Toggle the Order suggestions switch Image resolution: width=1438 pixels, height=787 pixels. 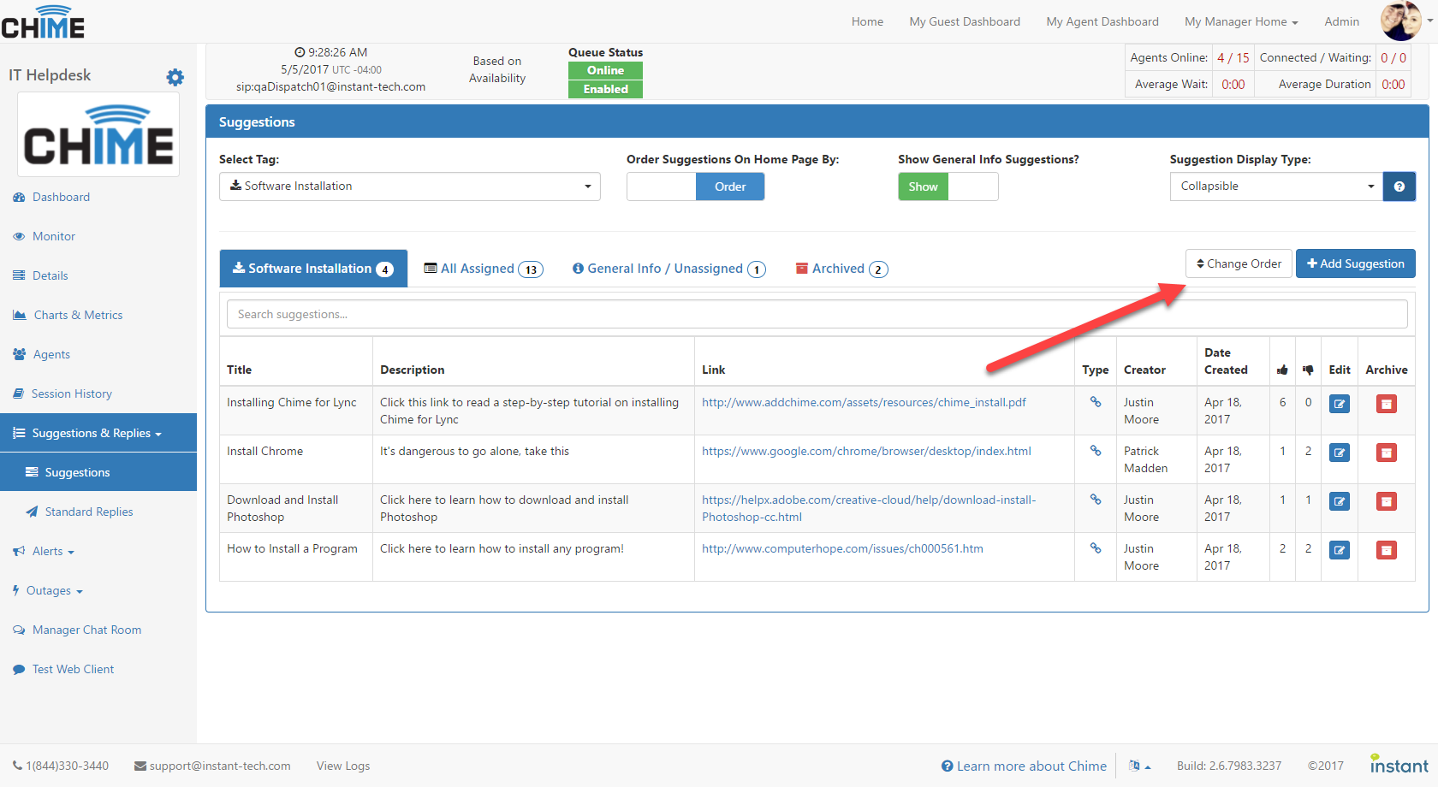click(695, 186)
